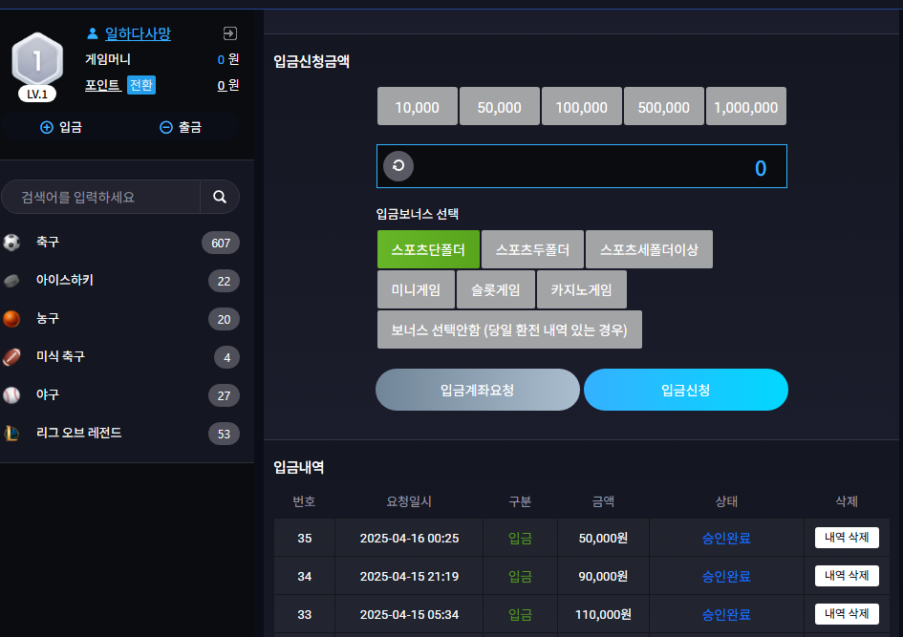Image resolution: width=903 pixels, height=637 pixels.
Task: Choose the 카지노게임 bonus option
Action: click(581, 289)
